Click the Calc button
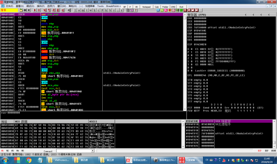 pos(157,7)
